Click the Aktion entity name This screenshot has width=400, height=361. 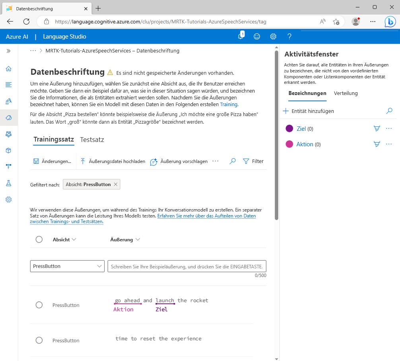click(x=305, y=144)
